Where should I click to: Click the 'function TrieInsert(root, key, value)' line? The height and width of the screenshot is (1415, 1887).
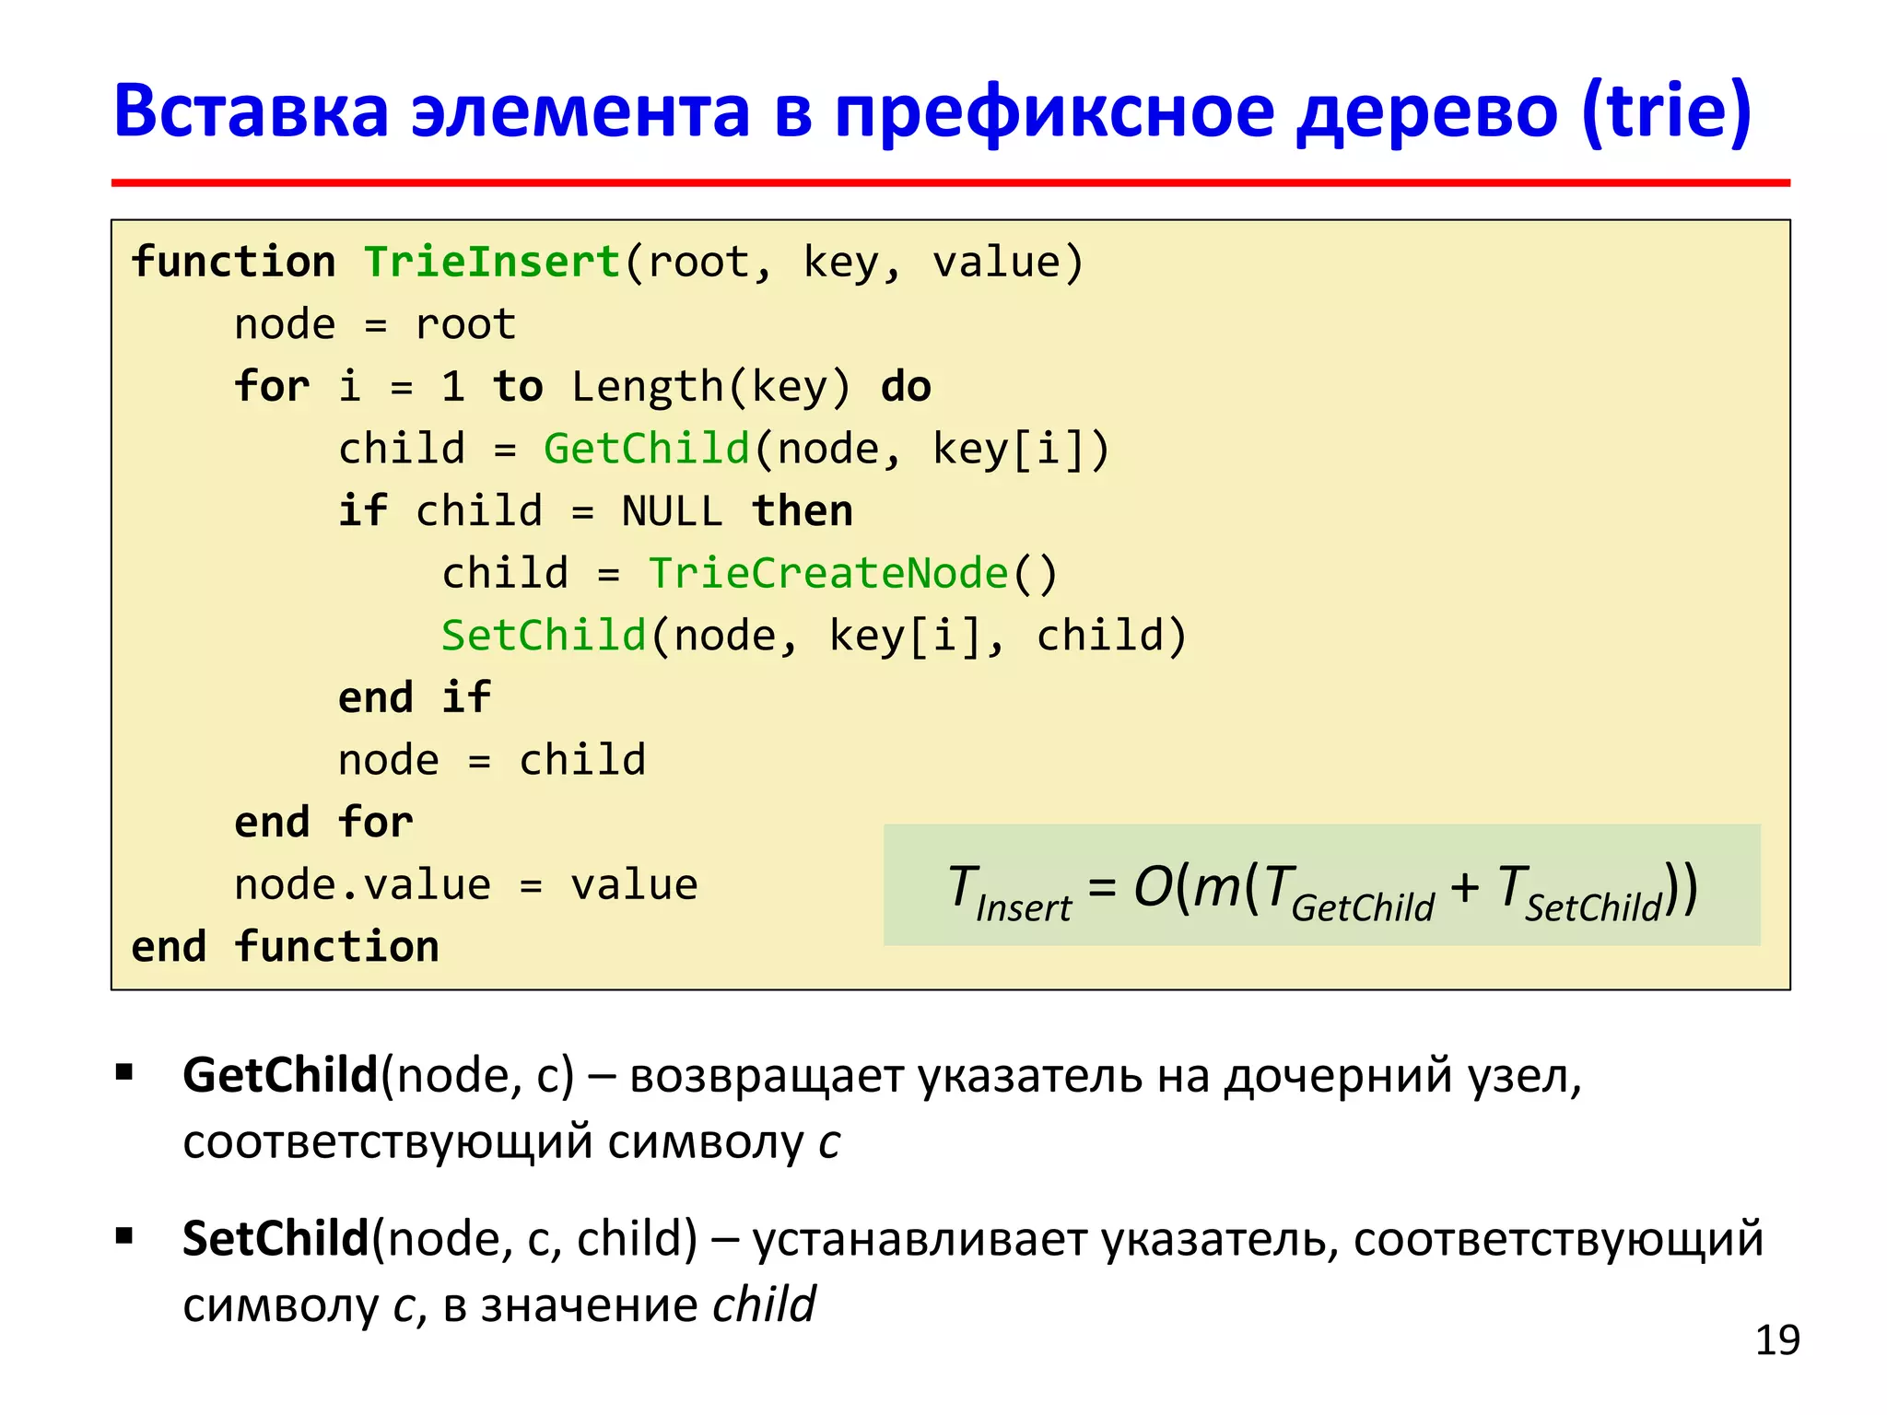point(608,263)
